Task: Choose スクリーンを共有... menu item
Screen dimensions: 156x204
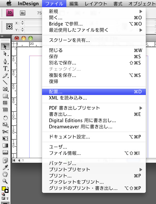Action: 94,40
